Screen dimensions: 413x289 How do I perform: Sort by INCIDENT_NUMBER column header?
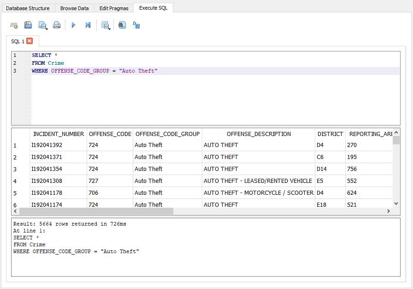click(x=59, y=134)
